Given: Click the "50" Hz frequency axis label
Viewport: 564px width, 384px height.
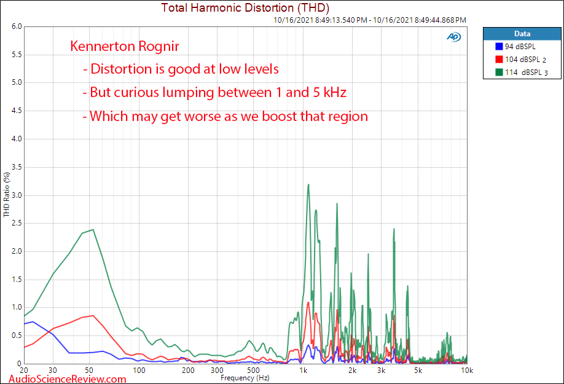Looking at the screenshot, I should coord(89,370).
